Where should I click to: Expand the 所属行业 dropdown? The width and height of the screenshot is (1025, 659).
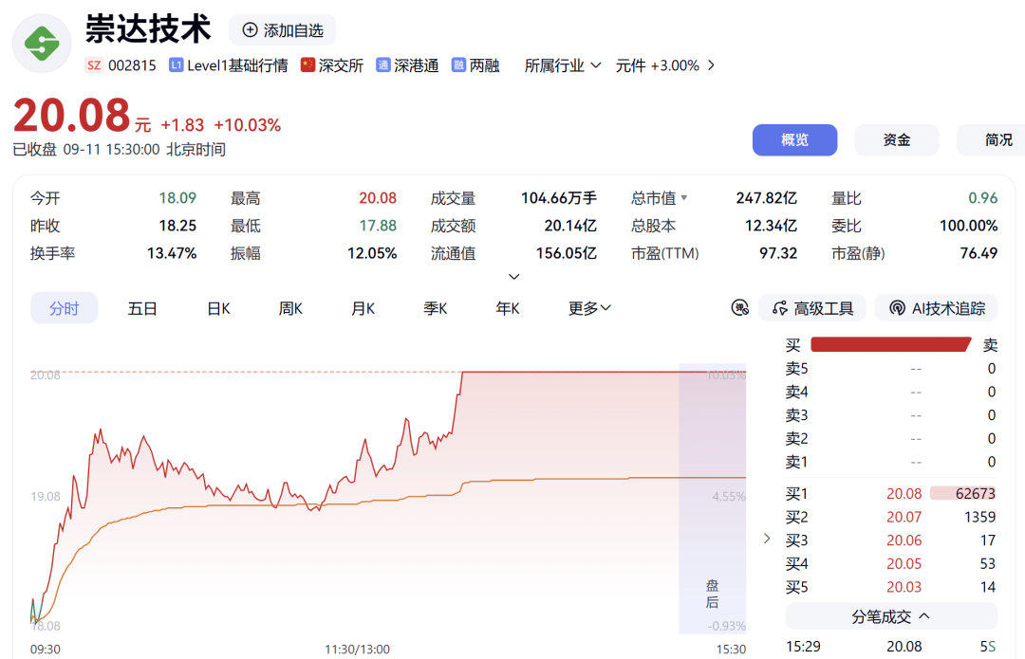(562, 65)
